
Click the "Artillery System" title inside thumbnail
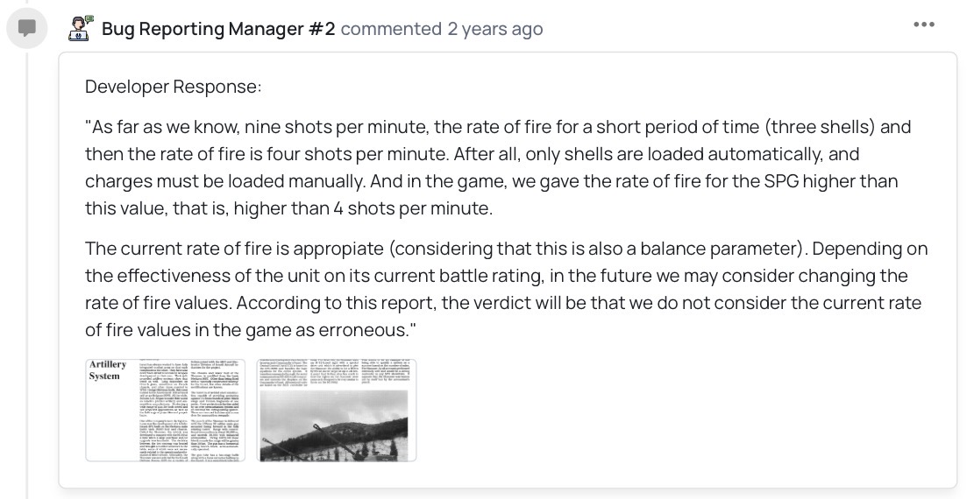[x=108, y=370]
